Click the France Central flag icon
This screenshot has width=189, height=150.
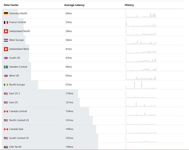tap(6, 22)
